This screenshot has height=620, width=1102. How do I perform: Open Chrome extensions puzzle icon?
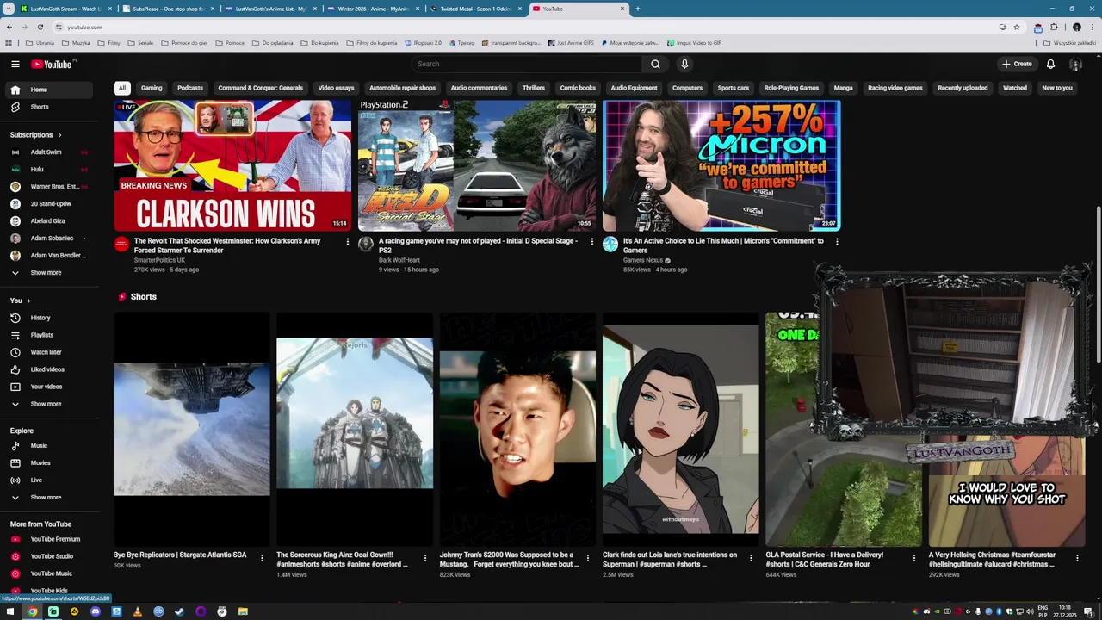pos(1054,27)
